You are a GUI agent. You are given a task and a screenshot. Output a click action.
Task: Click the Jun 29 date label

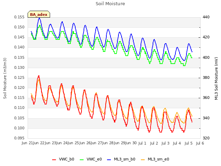(119, 143)
